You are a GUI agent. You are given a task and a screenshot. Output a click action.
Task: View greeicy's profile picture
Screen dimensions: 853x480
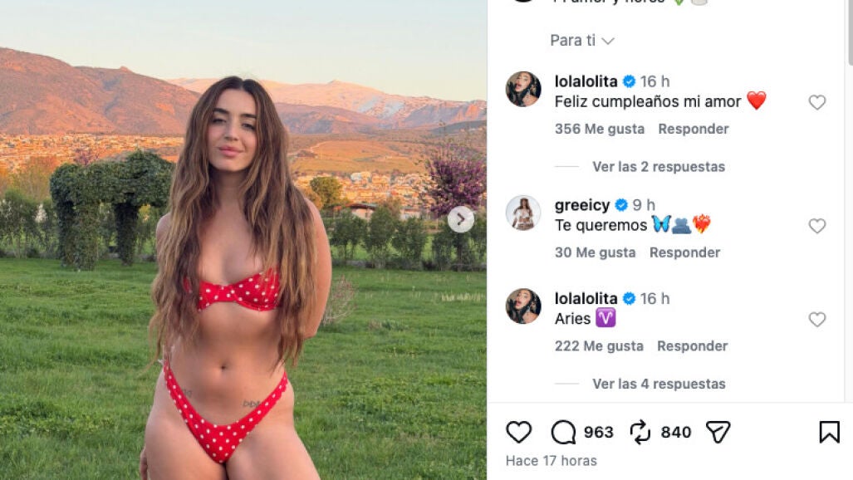523,213
